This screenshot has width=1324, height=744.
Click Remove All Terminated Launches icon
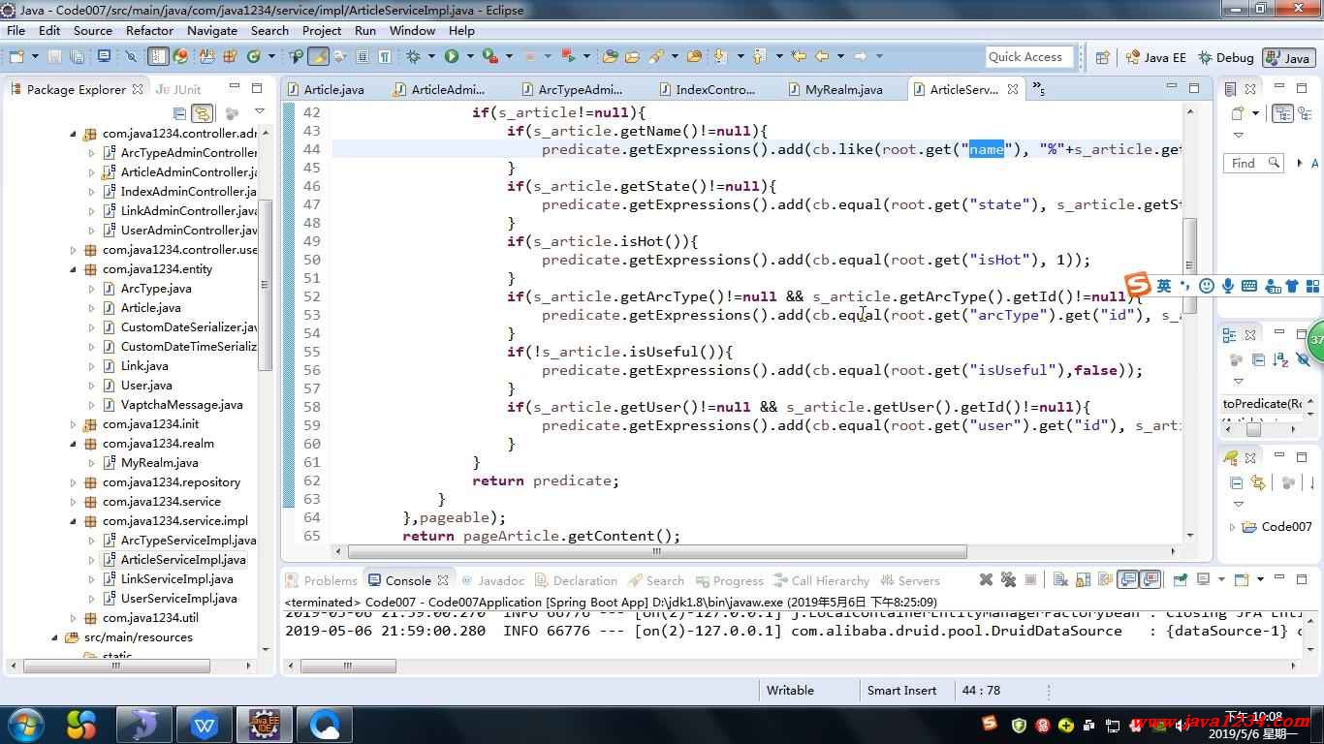pos(1008,579)
